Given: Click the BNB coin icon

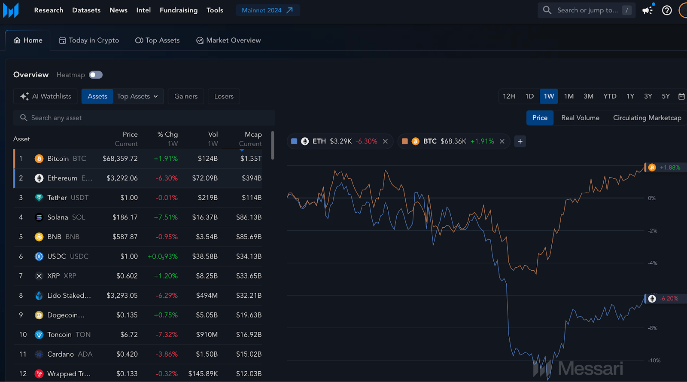Looking at the screenshot, I should pyautogui.click(x=39, y=237).
